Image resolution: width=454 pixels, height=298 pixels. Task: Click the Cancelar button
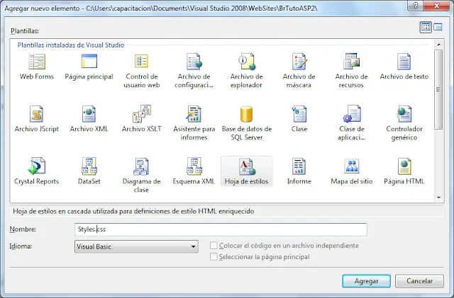[419, 281]
